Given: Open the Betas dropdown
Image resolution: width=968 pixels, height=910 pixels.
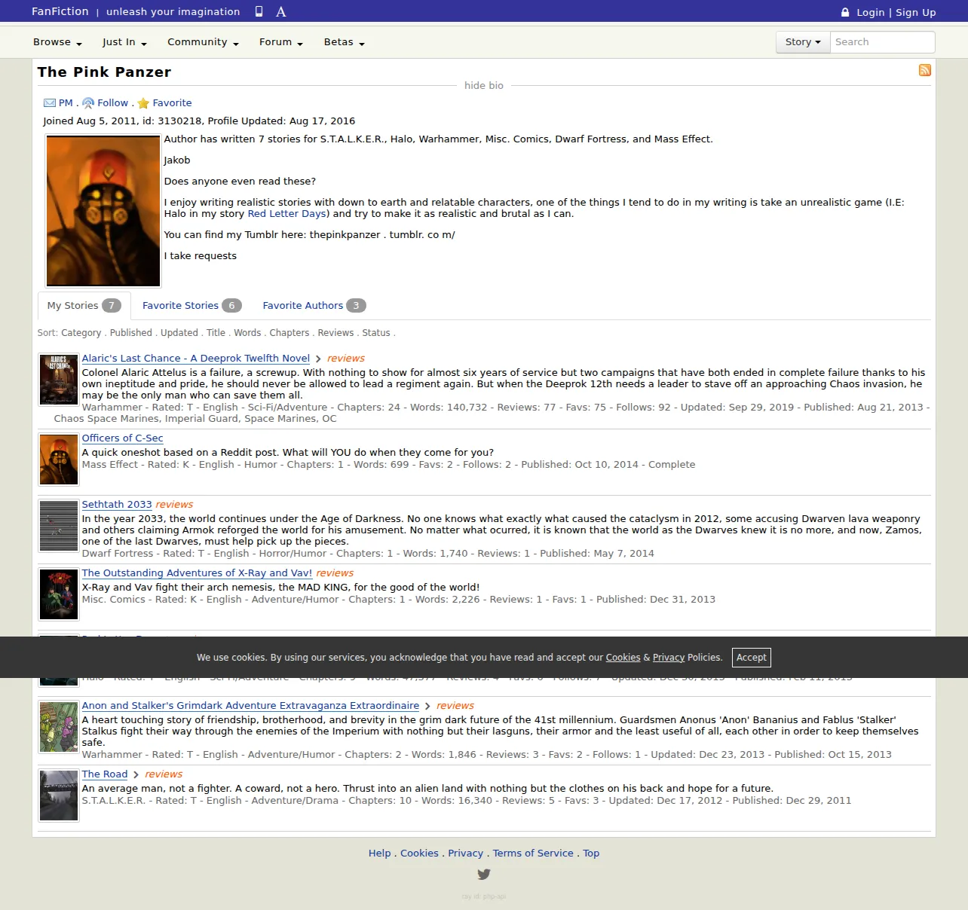Looking at the screenshot, I should coord(345,42).
